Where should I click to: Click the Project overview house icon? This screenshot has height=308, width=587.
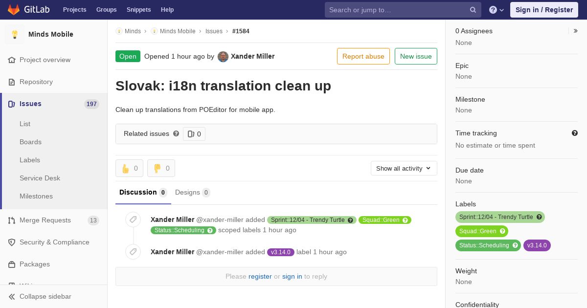[x=12, y=60]
